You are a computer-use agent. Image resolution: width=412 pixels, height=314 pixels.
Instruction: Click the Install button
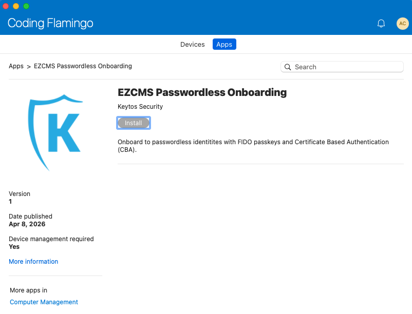point(133,123)
